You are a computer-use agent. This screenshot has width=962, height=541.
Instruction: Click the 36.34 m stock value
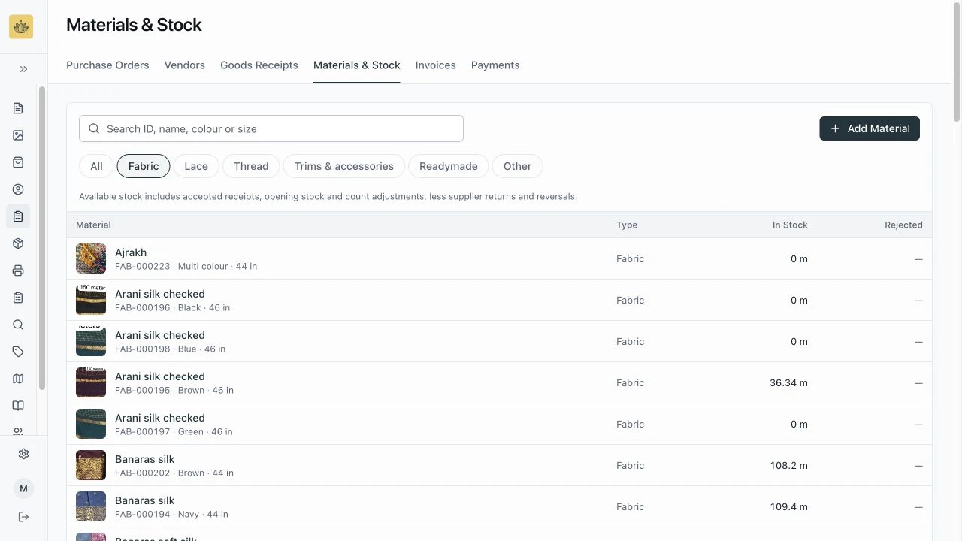point(788,383)
